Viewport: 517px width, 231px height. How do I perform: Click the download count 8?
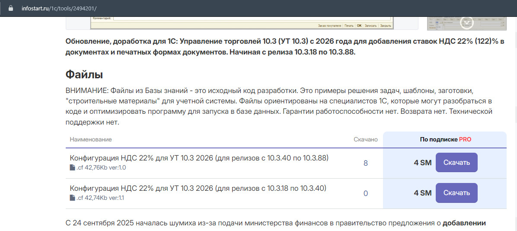point(365,163)
